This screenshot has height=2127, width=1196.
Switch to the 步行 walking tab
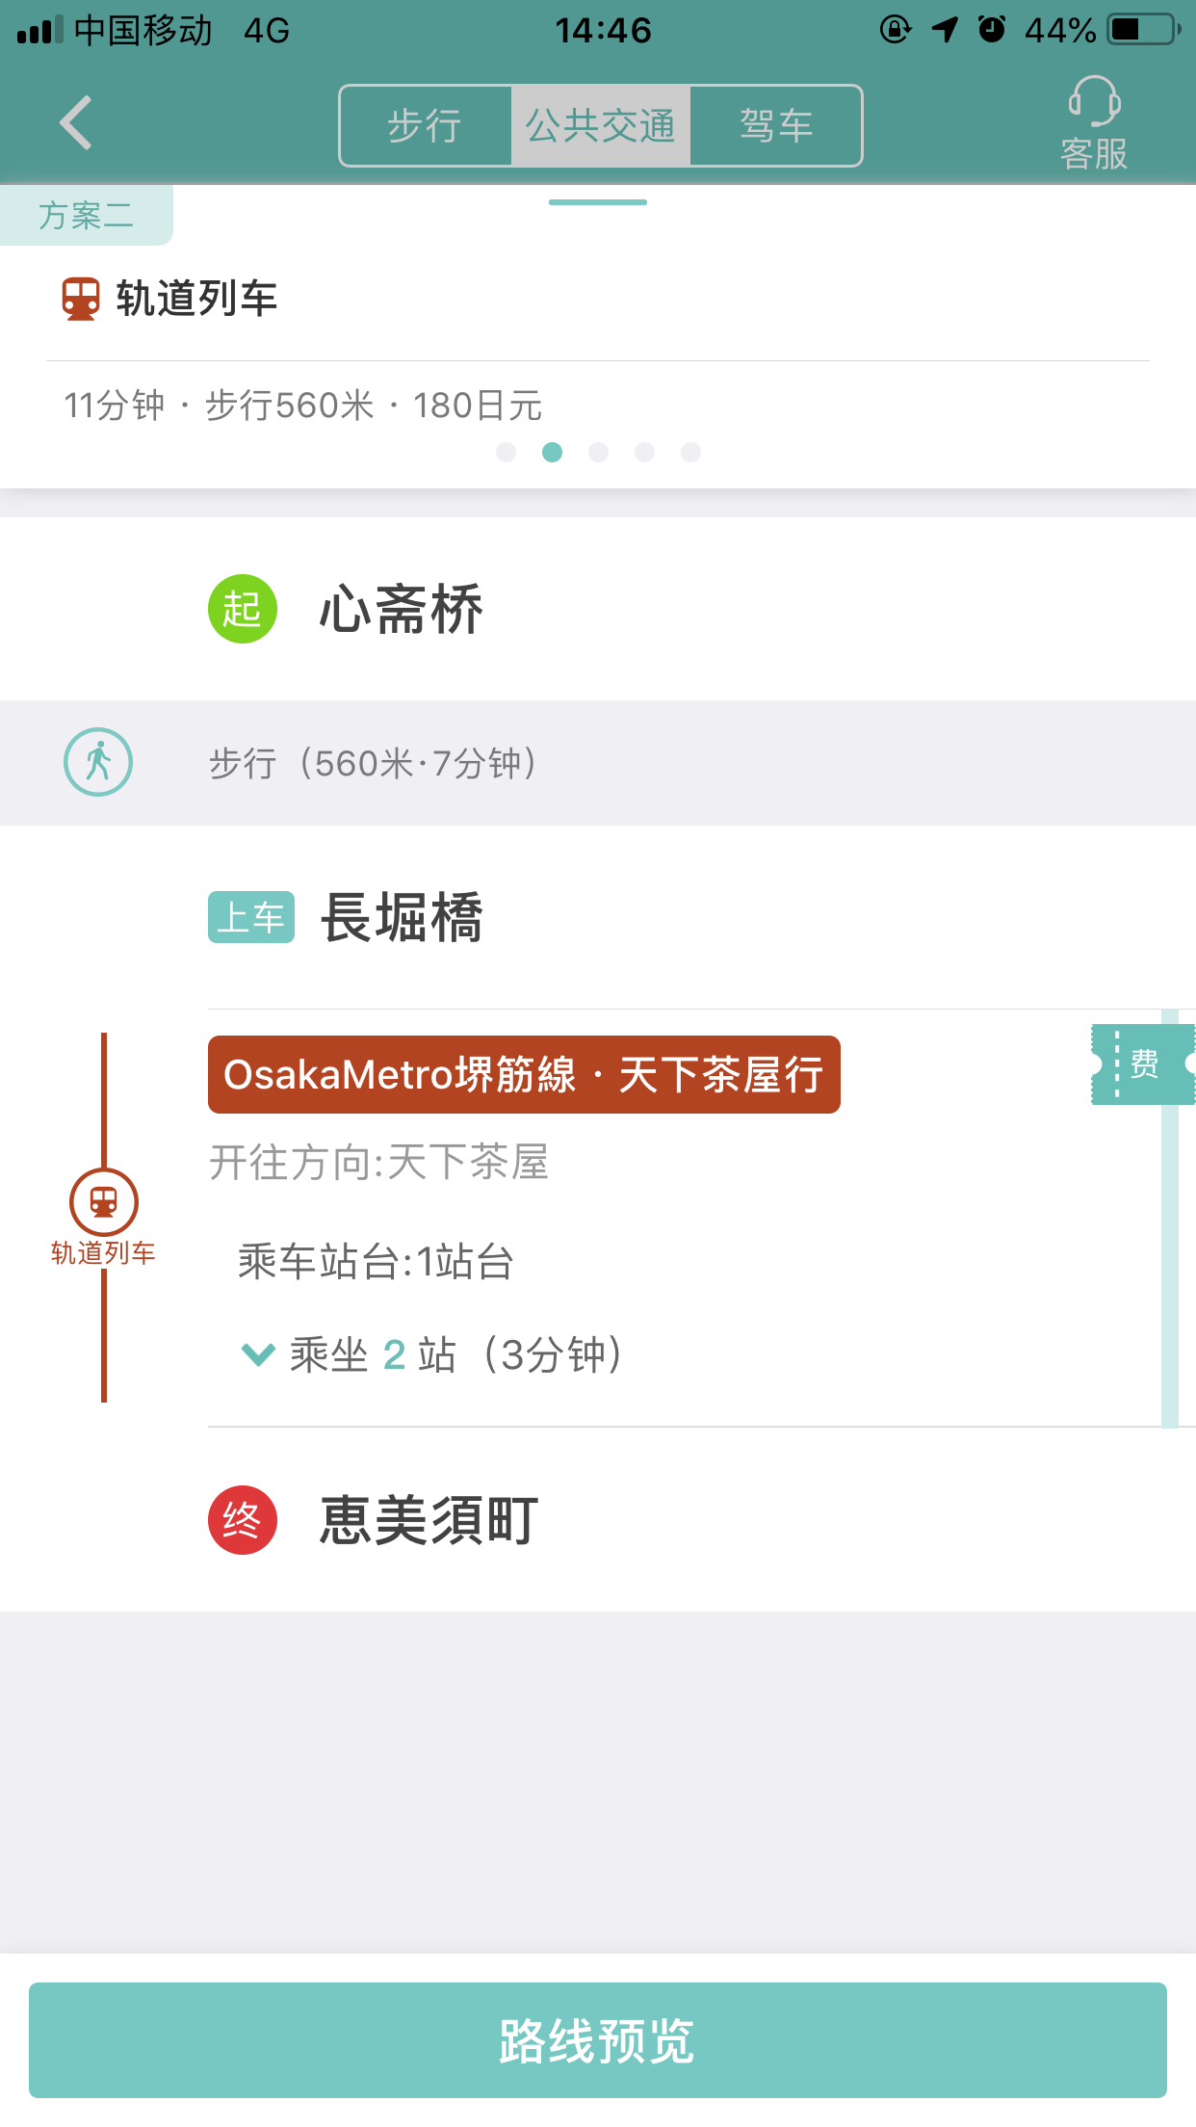426,126
